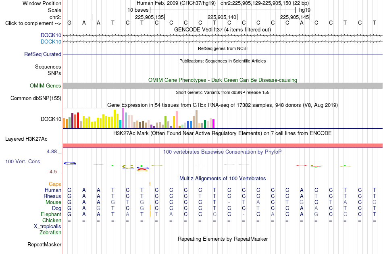Click the 'RefSeq genes from NCBI' title
This screenshot has width=383, height=254.
223,48
